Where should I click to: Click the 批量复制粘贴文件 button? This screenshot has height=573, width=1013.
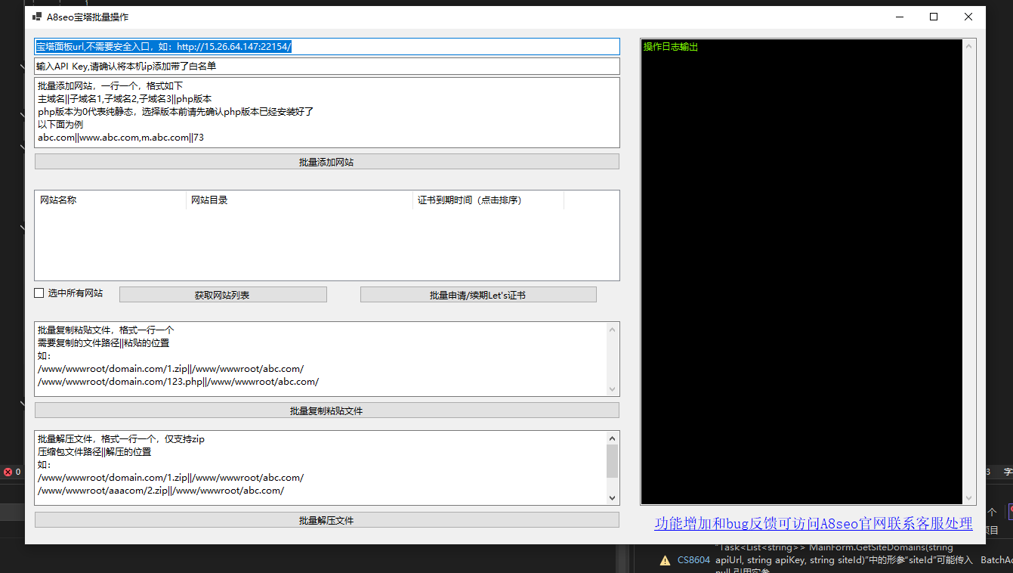[327, 410]
